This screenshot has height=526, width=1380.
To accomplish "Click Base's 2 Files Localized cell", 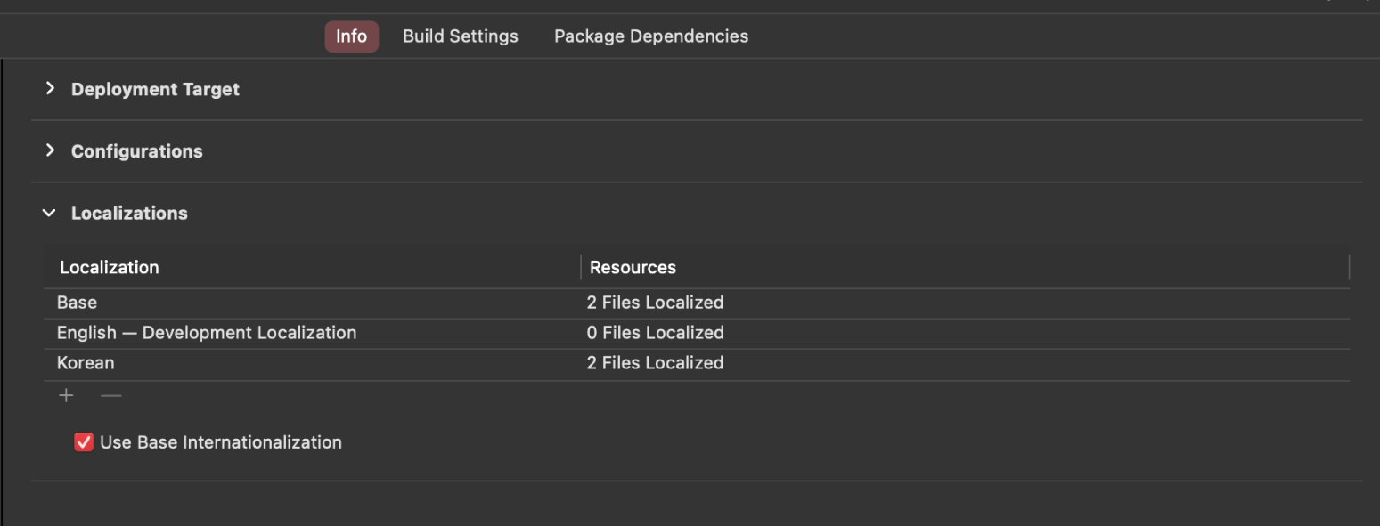I will point(655,303).
